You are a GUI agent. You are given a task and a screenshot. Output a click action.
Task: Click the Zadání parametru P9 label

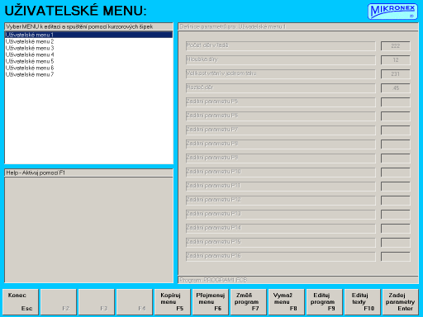[281, 158]
